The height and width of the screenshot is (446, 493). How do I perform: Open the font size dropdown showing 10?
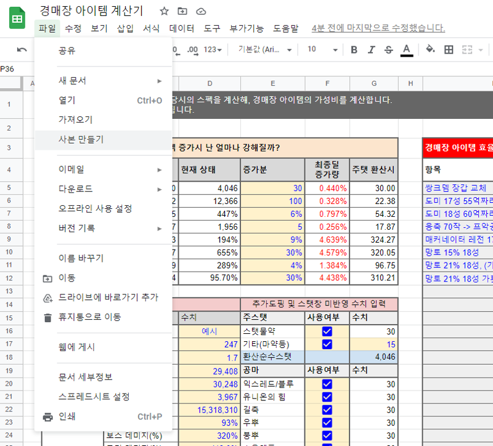(x=322, y=50)
